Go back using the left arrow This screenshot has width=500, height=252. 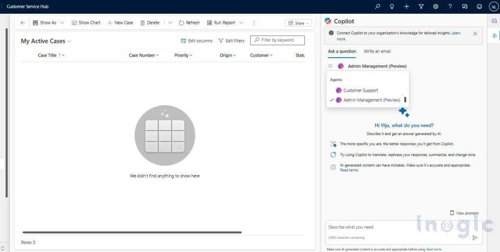click(x=22, y=23)
